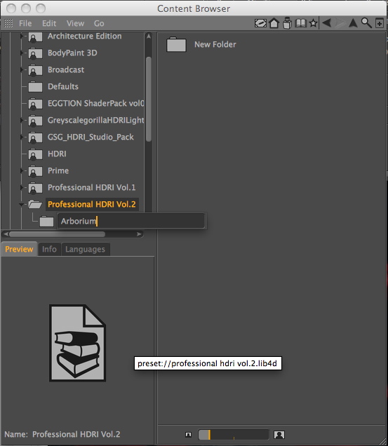Click the horizontal scrollbar right arrow
388x446 pixels.
pyautogui.click(x=139, y=234)
